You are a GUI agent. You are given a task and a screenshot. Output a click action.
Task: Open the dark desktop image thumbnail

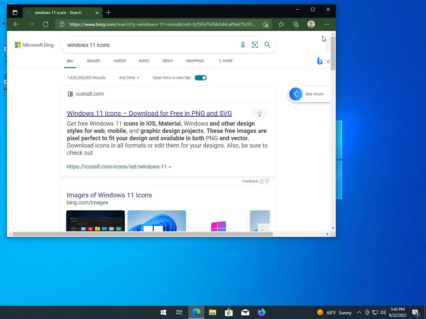tap(96, 221)
